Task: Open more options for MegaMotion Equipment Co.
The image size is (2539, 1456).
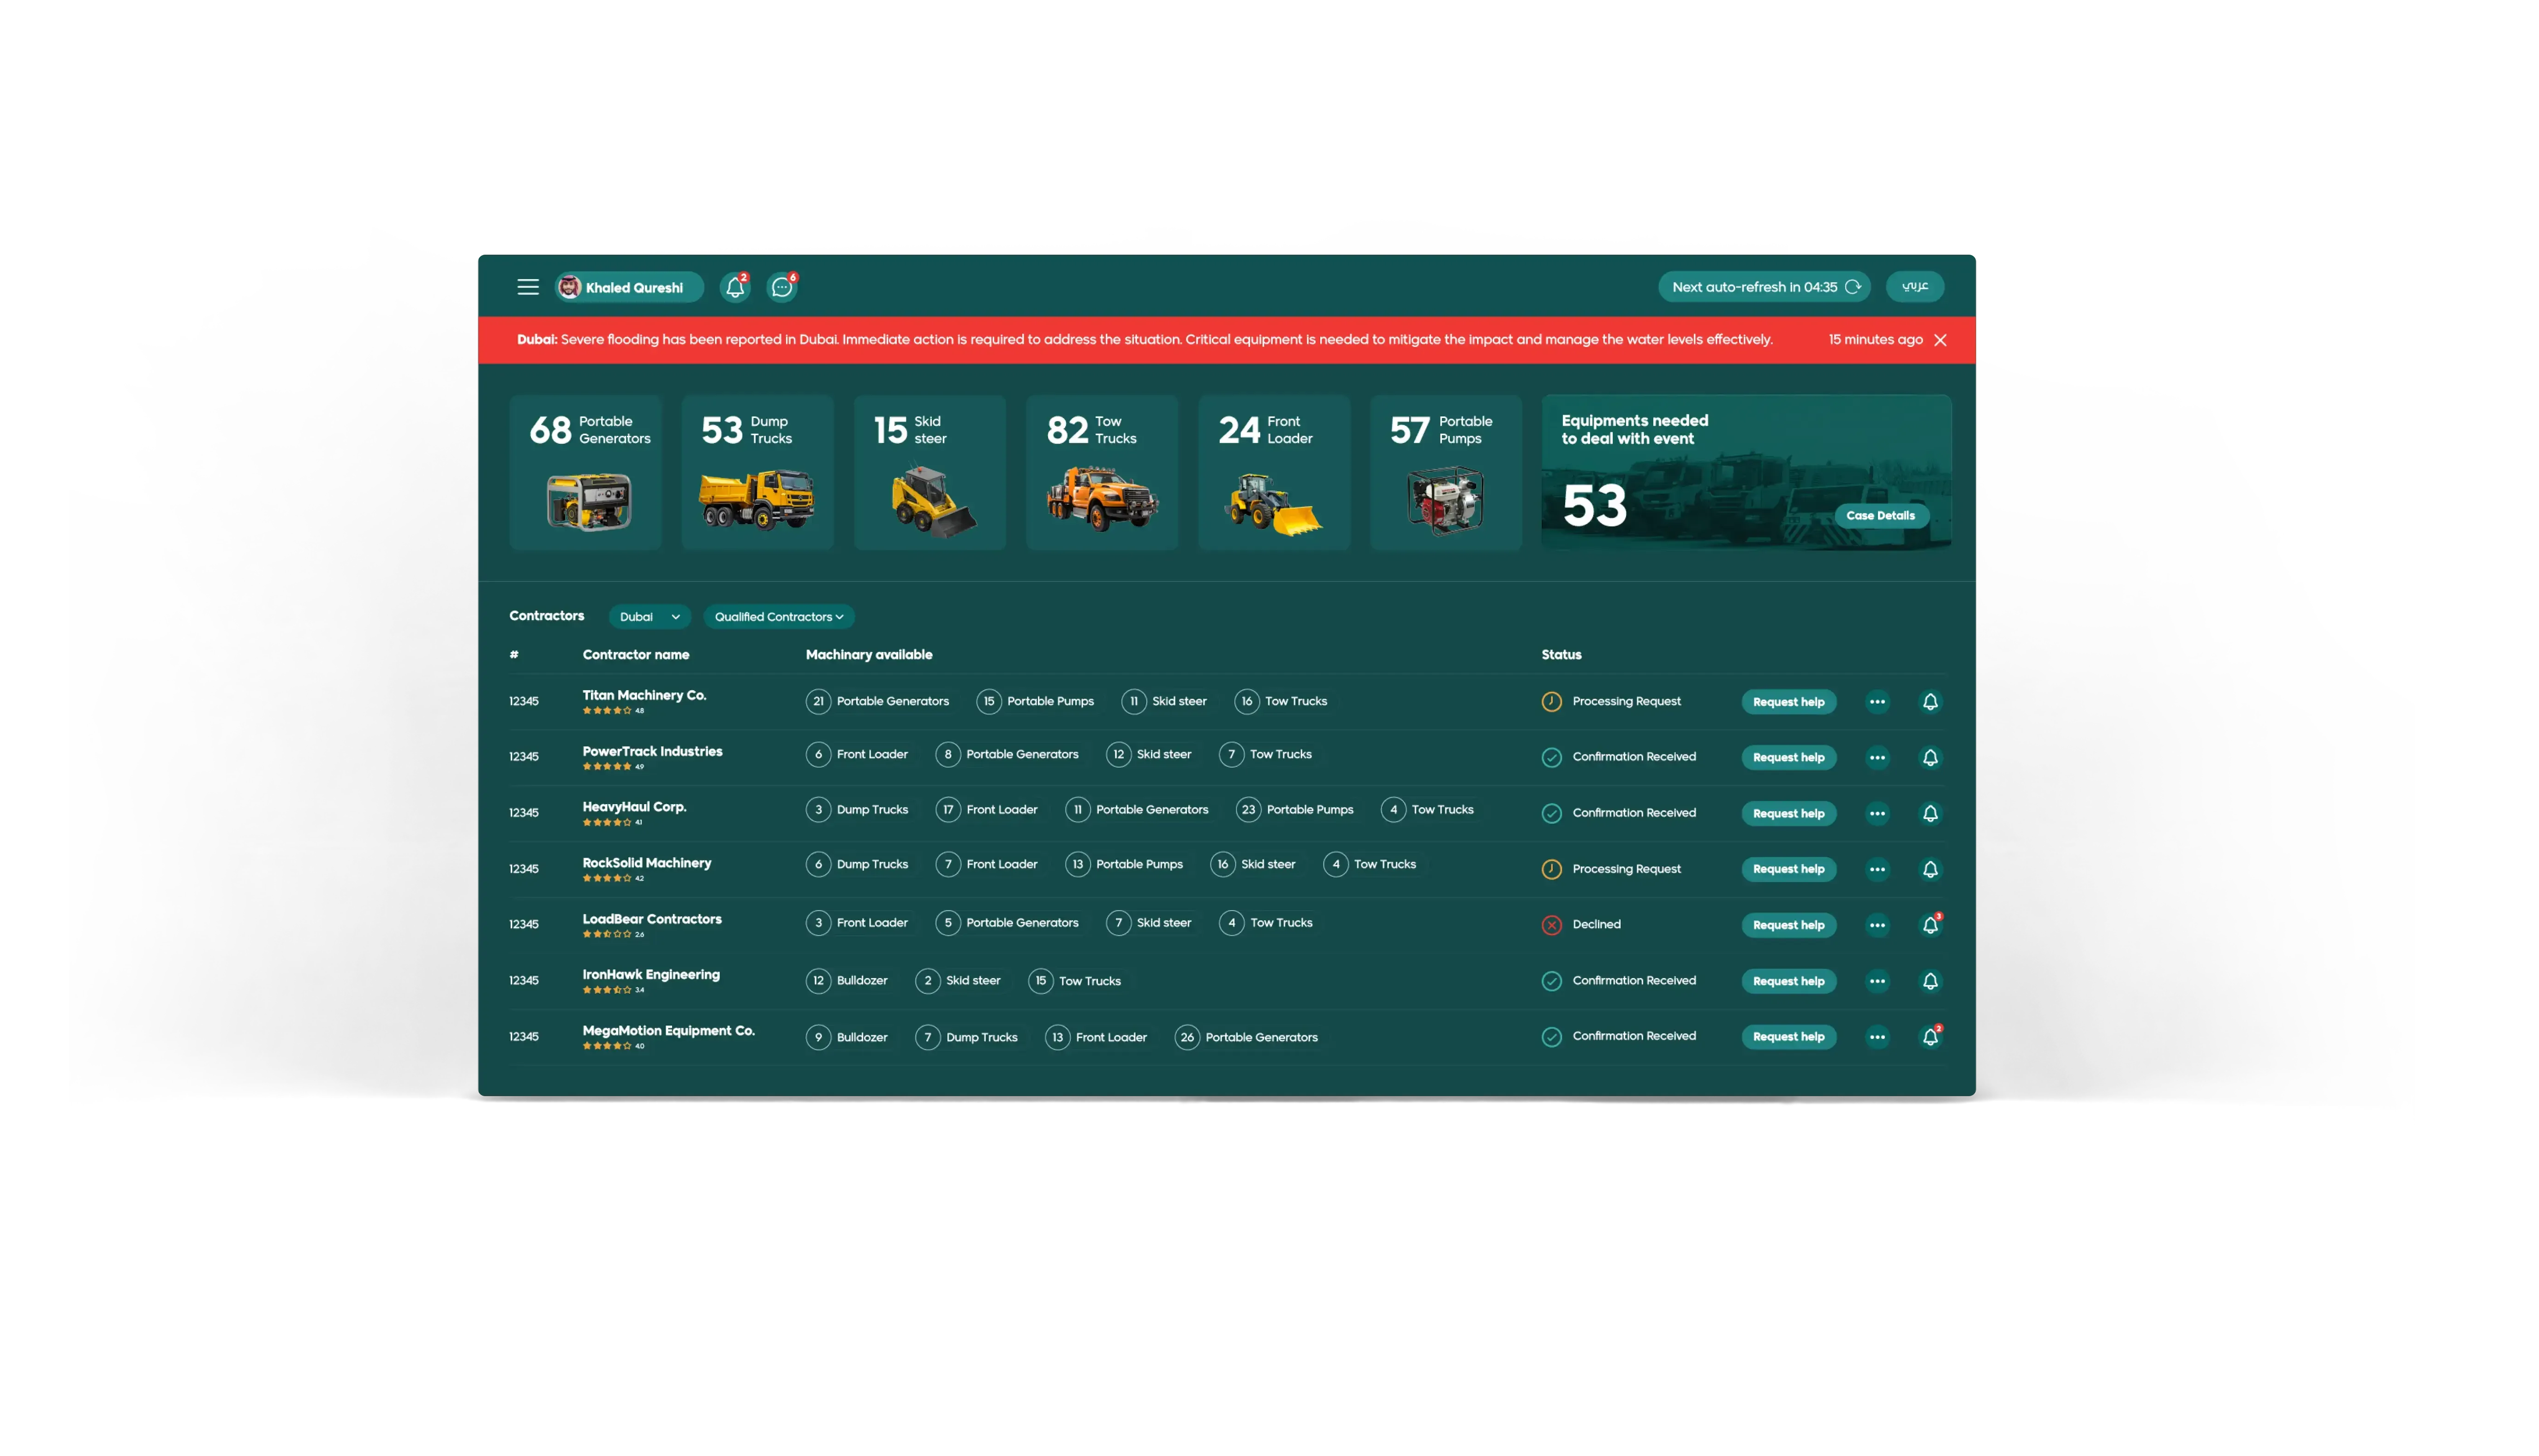Action: click(1877, 1037)
